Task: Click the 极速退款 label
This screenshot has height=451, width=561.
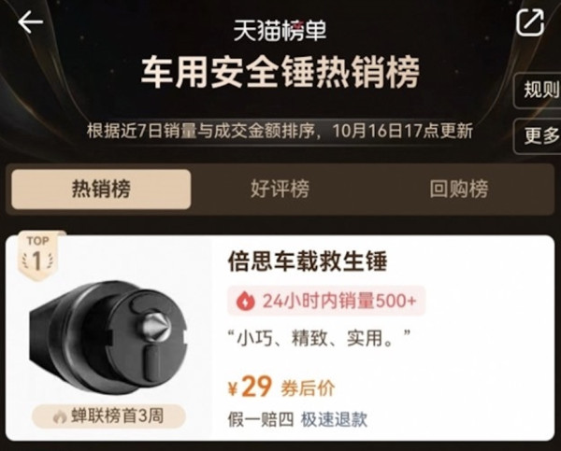Action: tap(334, 419)
